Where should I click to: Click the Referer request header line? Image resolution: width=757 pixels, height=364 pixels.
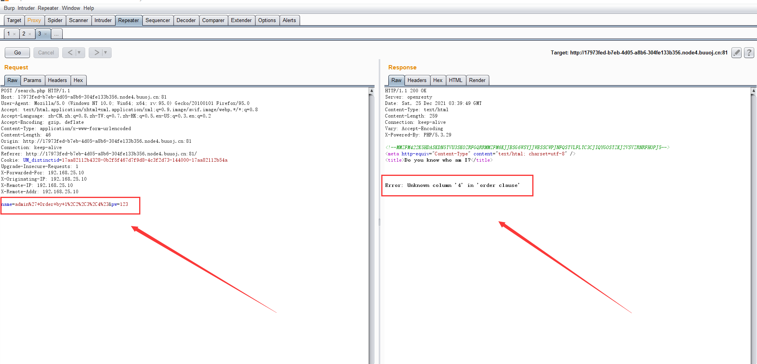pos(99,154)
